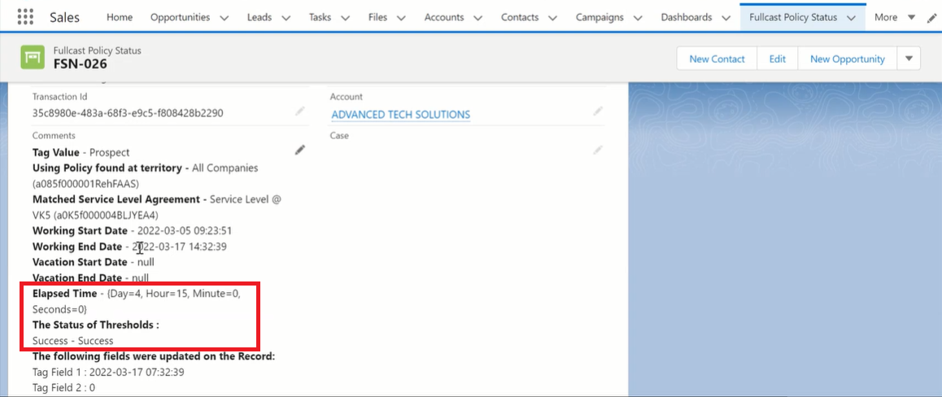Expand Fullcast Policy Status tab chevron
The width and height of the screenshot is (942, 397).
851,18
